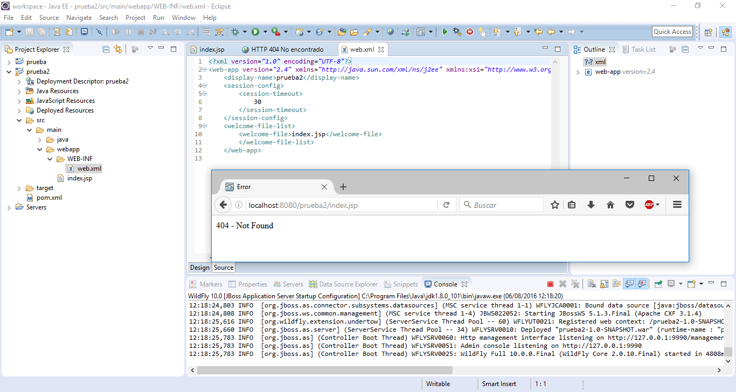This screenshot has width=736, height=392.
Task: Click Quick Access field
Action: coord(672,32)
